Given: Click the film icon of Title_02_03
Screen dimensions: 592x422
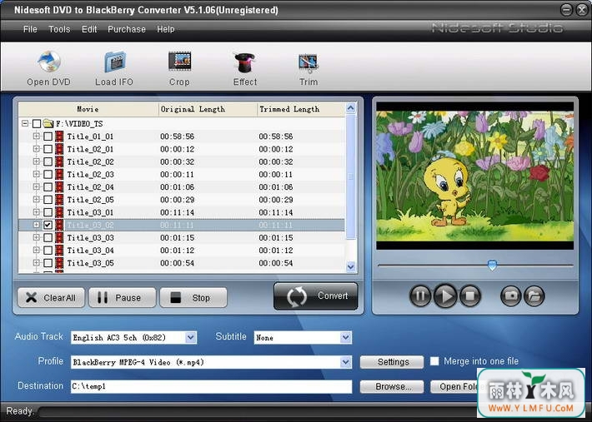Looking at the screenshot, I should (x=59, y=175).
